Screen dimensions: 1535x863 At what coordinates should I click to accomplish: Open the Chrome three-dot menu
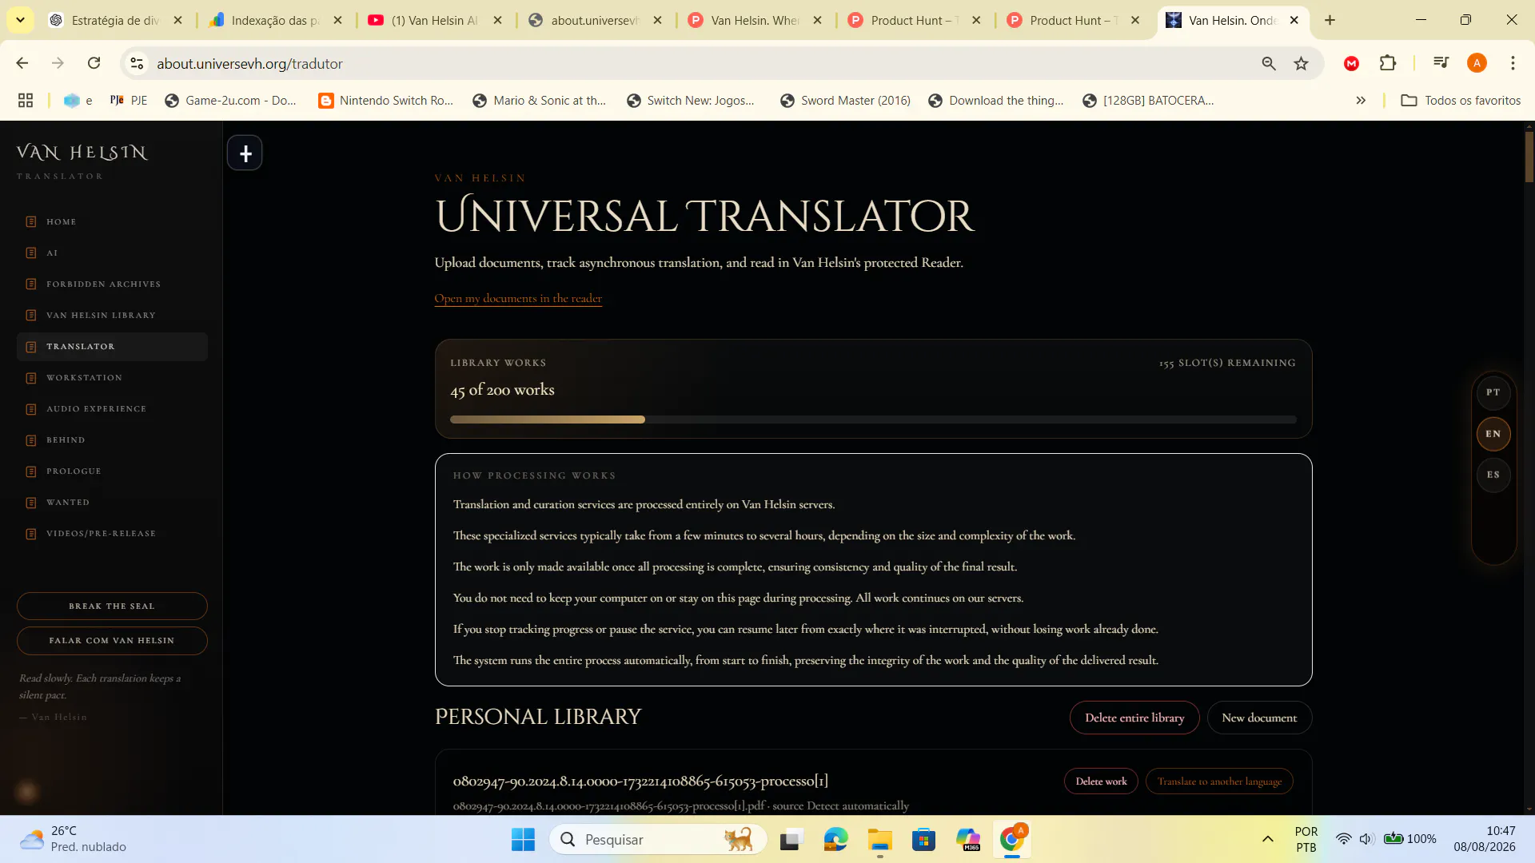tap(1513, 63)
